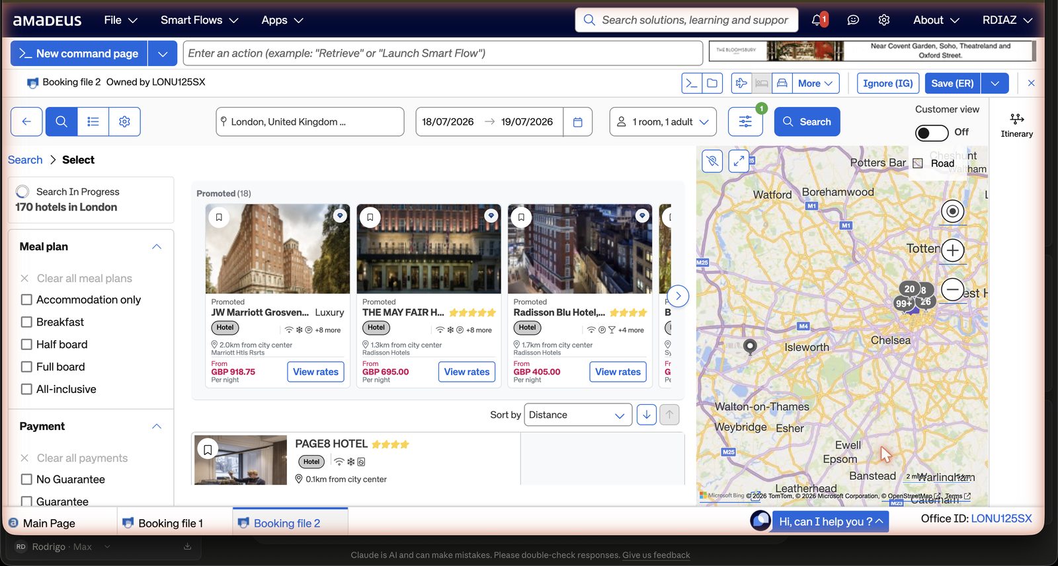The width and height of the screenshot is (1058, 566).
Task: Open the RDIAZ user dropdown
Action: tap(1007, 20)
